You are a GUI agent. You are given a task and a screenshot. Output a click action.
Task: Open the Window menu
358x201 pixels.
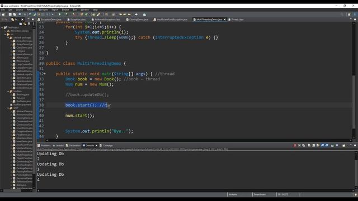pyautogui.click(x=84, y=10)
